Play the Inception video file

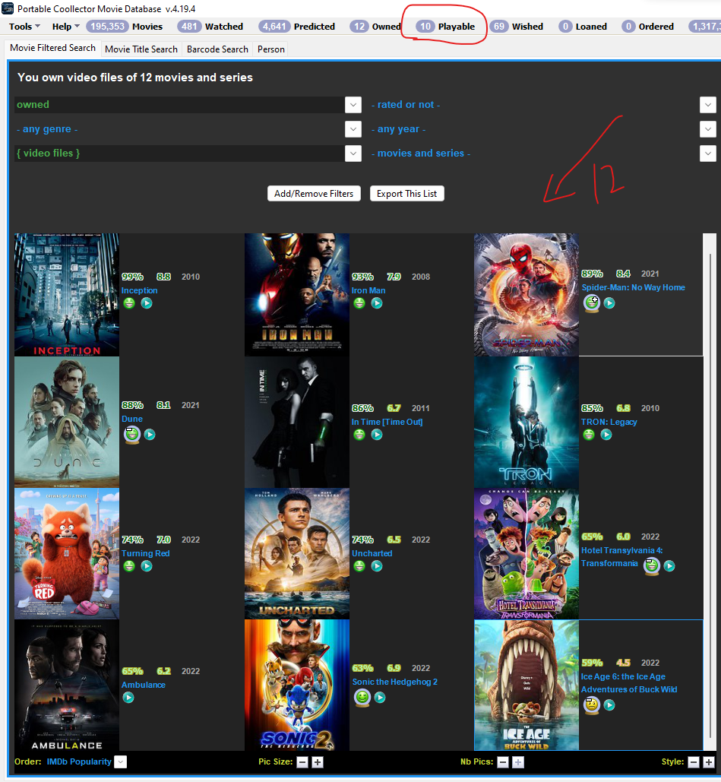click(x=147, y=303)
